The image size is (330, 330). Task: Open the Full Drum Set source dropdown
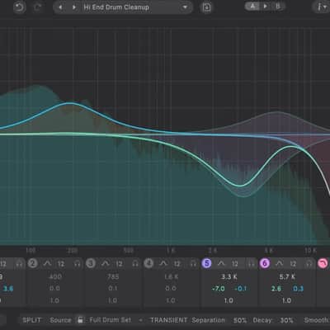[111, 320]
